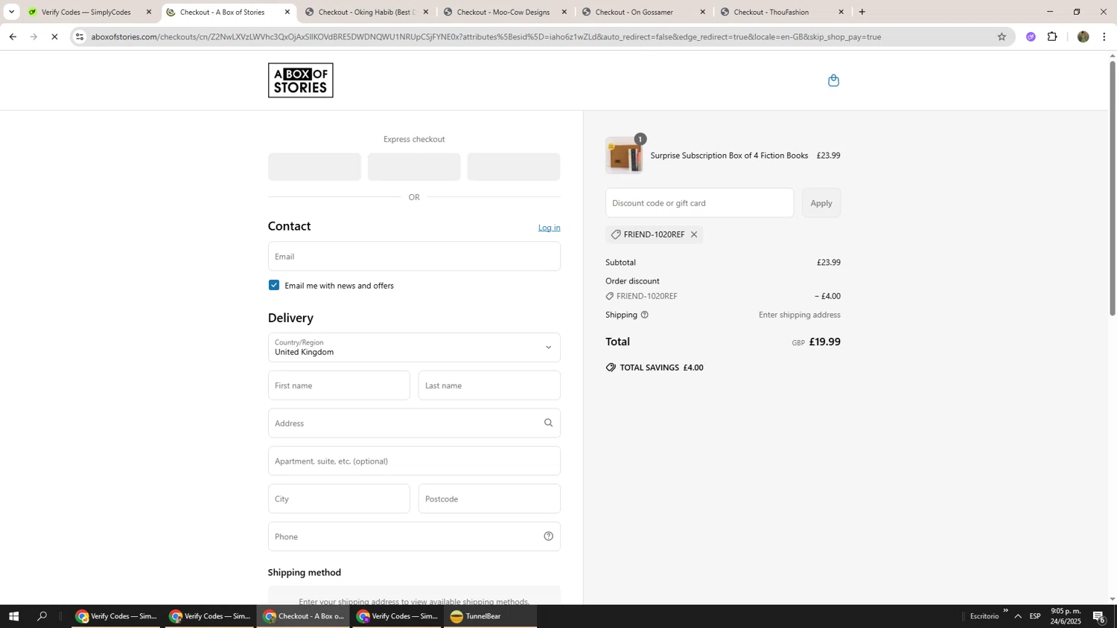Open Checkout A Box taskbar window
This screenshot has height=628, width=1117.
(x=304, y=616)
